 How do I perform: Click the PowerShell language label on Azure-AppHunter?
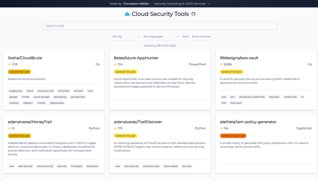(x=197, y=64)
